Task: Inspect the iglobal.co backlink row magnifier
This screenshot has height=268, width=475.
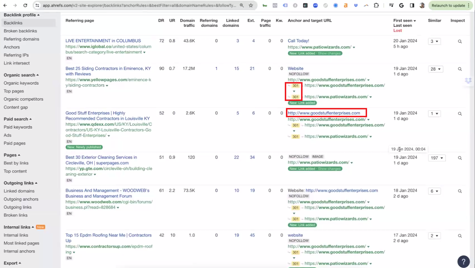Action: click(460, 42)
